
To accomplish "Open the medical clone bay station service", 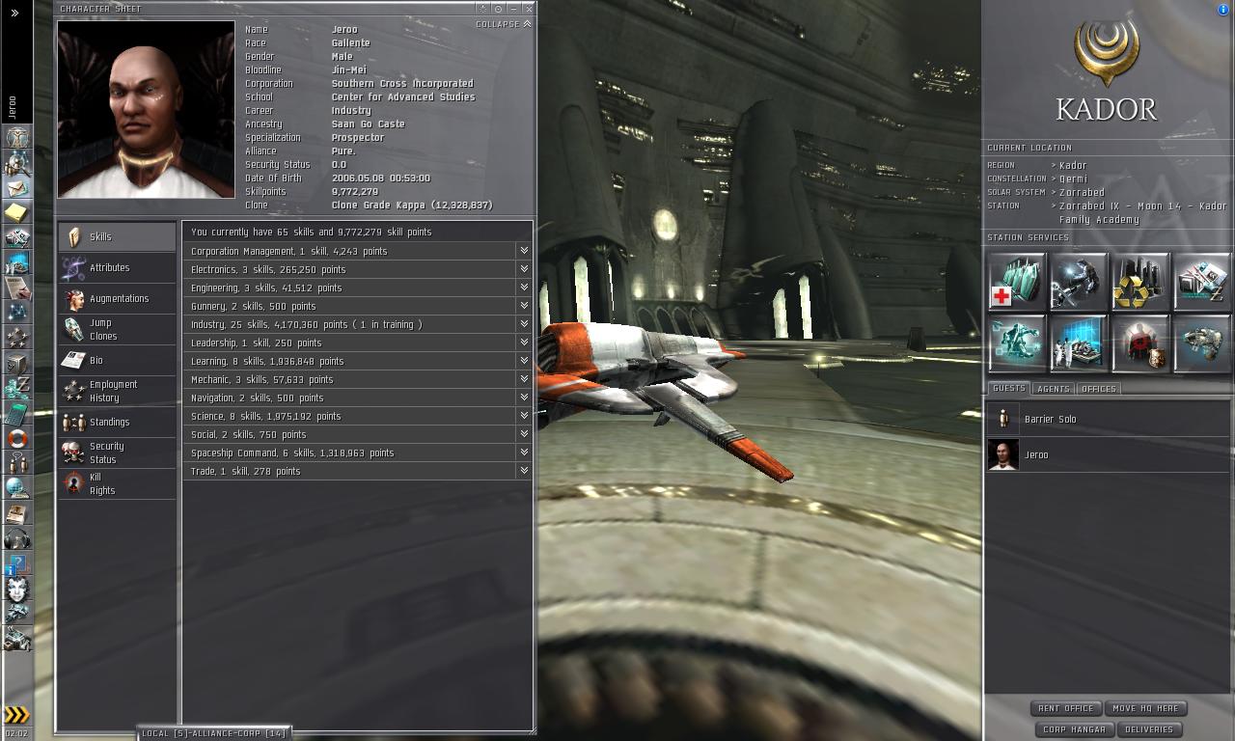I will coord(1017,282).
